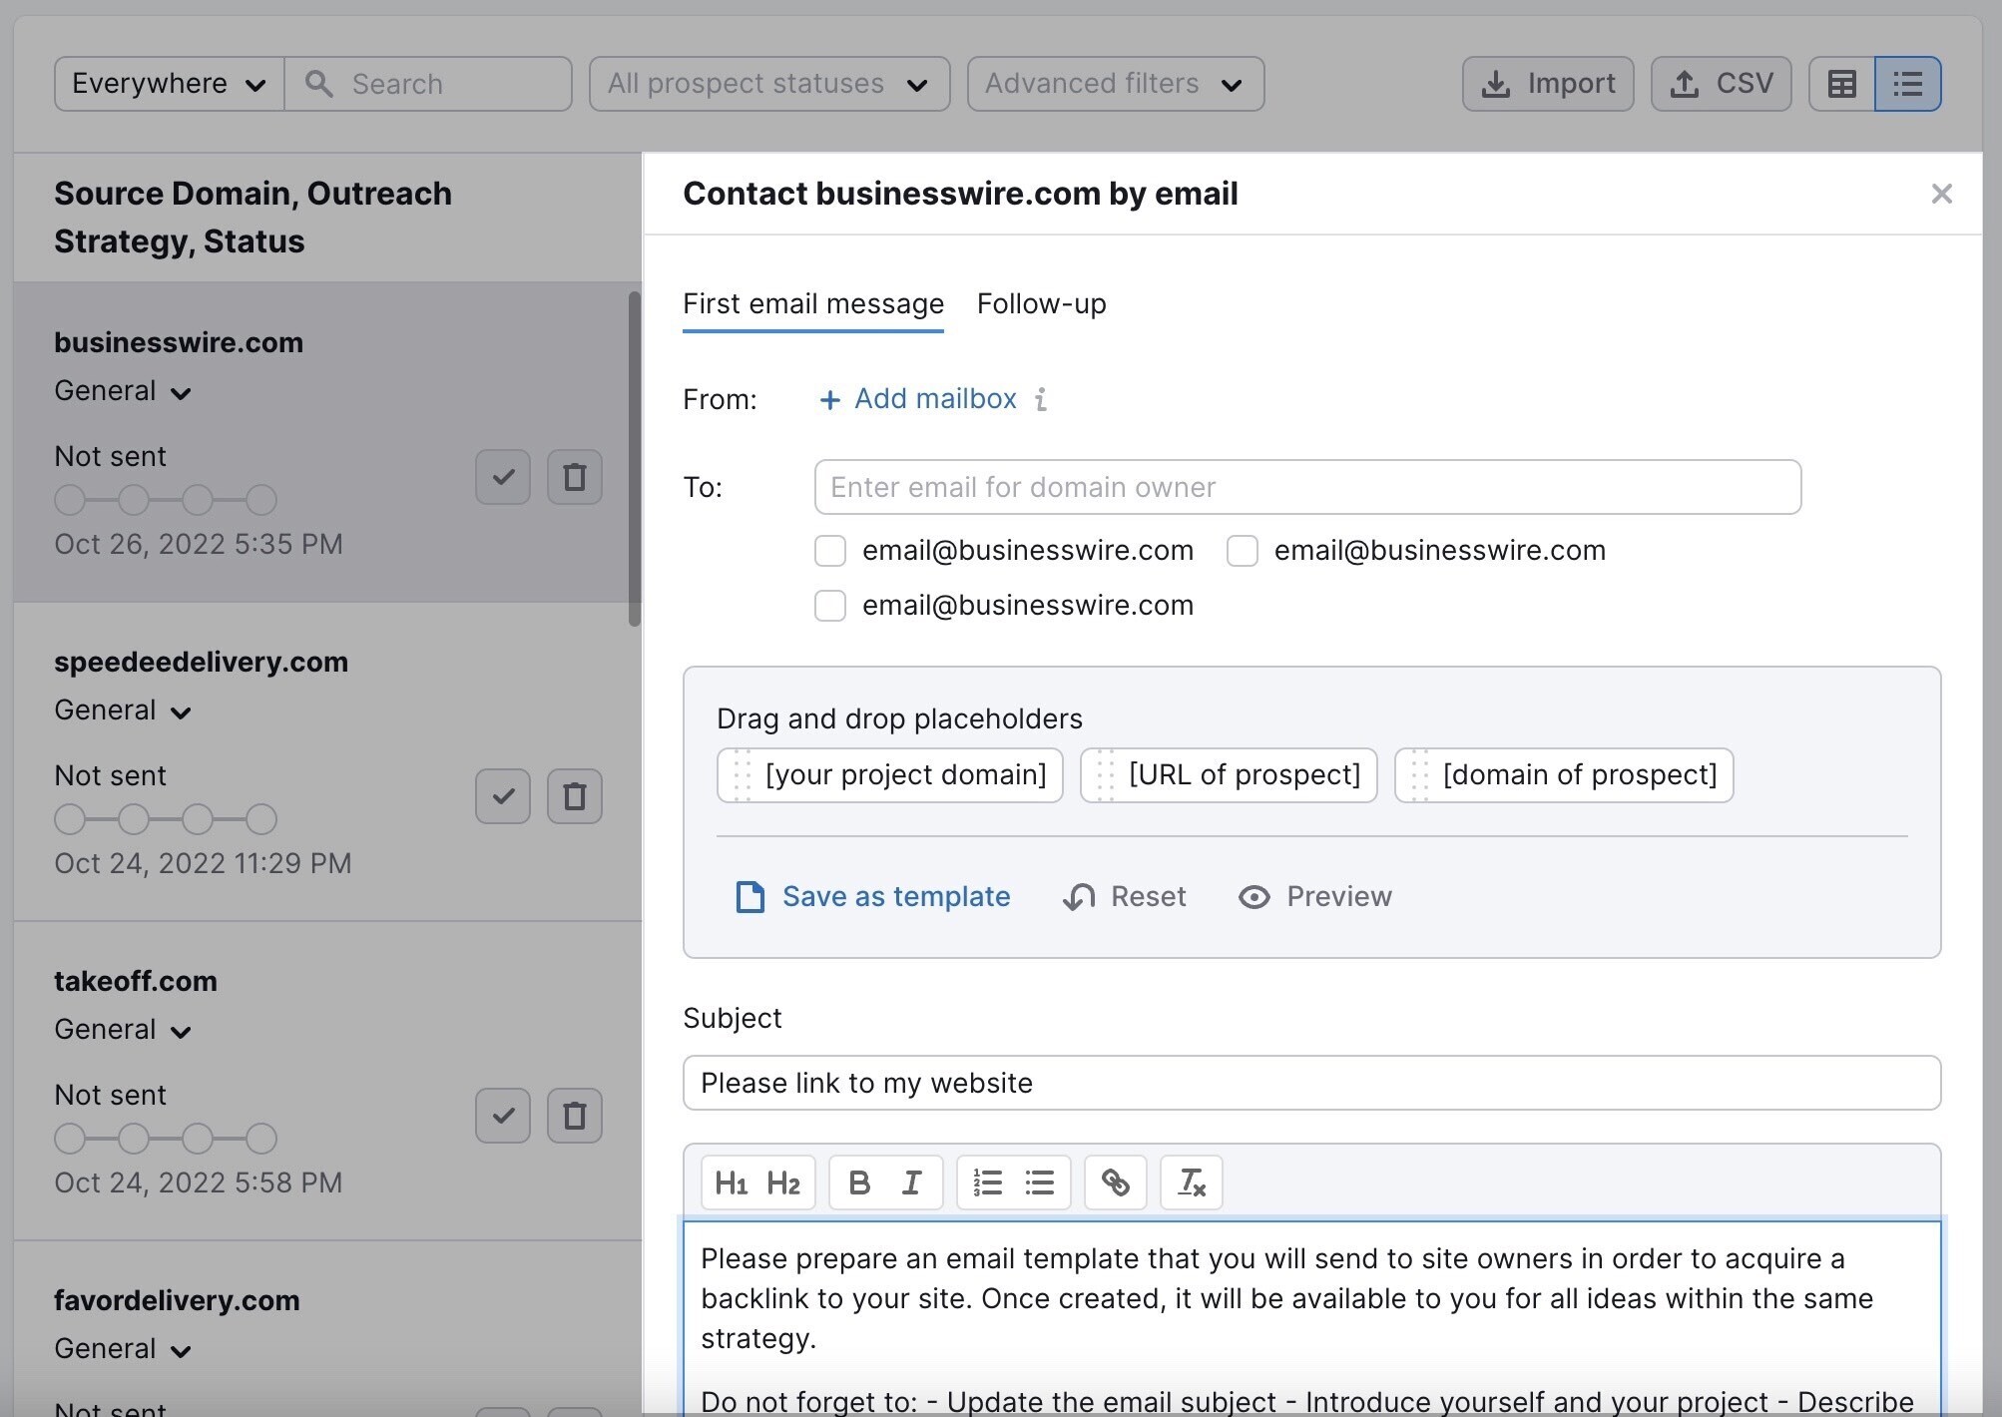2002x1417 pixels.
Task: Expand Advanced filters dropdown
Action: tap(1116, 84)
